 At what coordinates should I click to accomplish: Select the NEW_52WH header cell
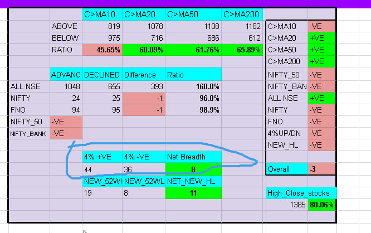102,181
